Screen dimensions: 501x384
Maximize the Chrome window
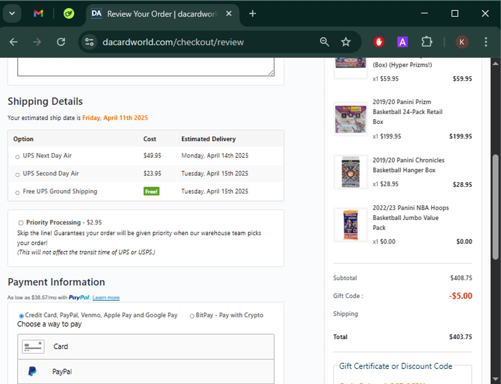pyautogui.click(x=455, y=13)
